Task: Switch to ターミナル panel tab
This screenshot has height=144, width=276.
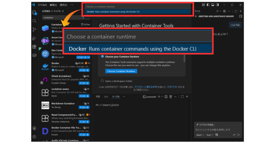Action: point(116,97)
